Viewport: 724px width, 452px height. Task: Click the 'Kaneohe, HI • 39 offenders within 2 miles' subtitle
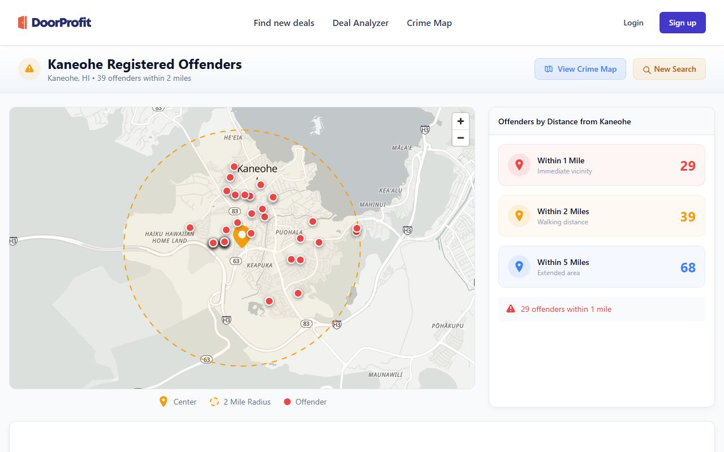119,79
